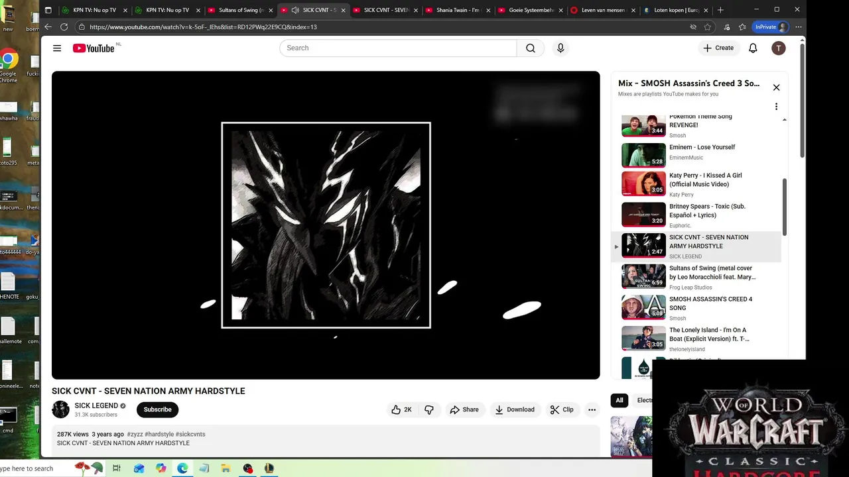Open File Explorer from the taskbar
The image size is (849, 477).
(226, 468)
